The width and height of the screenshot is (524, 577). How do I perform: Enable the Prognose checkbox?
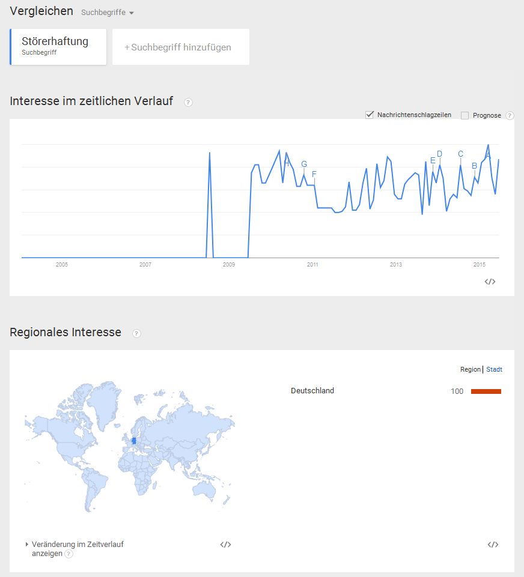click(465, 115)
